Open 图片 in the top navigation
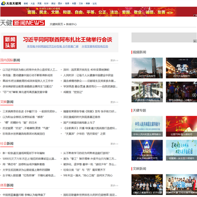The width and height of the screenshot is (197, 197). (60, 3)
